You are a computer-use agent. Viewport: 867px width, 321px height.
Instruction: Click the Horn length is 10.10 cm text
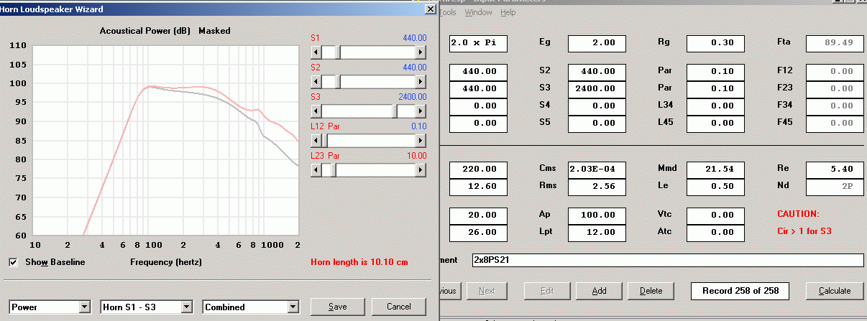(x=358, y=262)
